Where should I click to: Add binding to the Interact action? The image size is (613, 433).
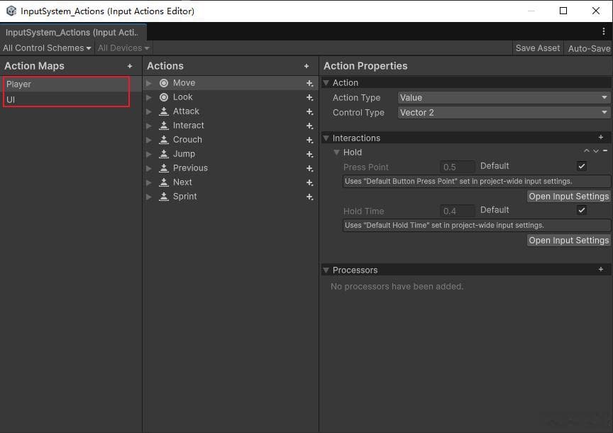309,126
